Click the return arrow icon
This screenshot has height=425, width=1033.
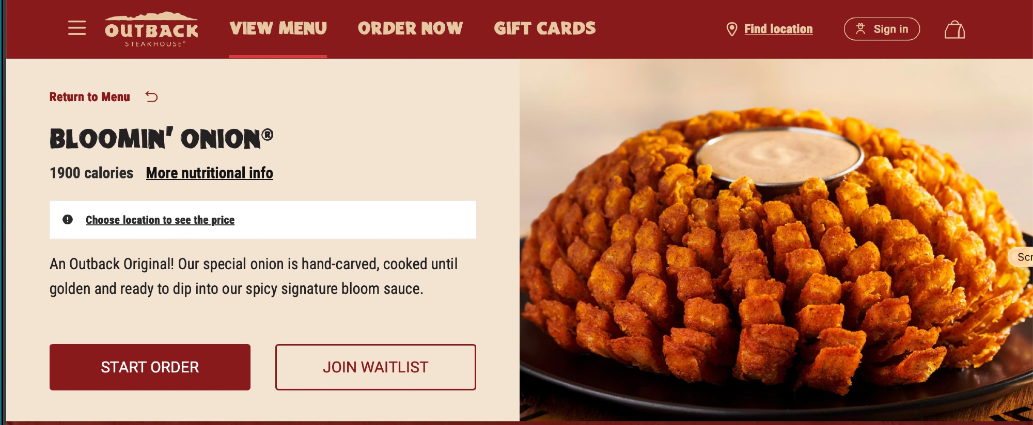151,96
